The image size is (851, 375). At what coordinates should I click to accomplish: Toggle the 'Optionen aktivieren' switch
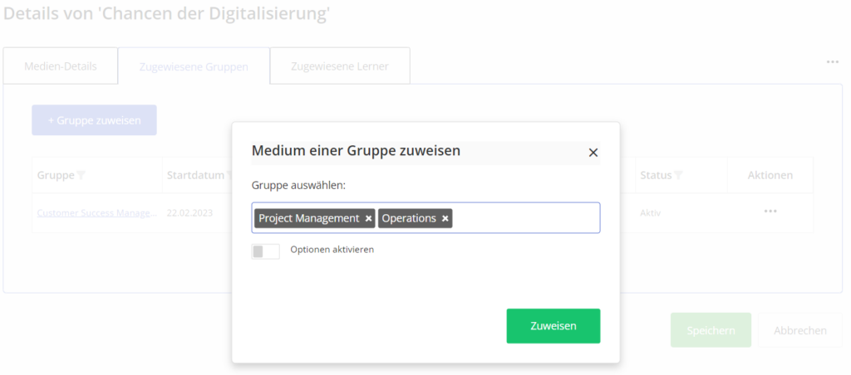(x=266, y=251)
